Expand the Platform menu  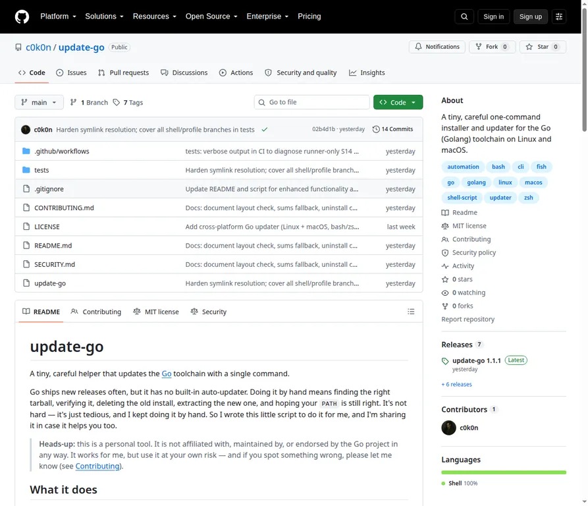click(58, 16)
